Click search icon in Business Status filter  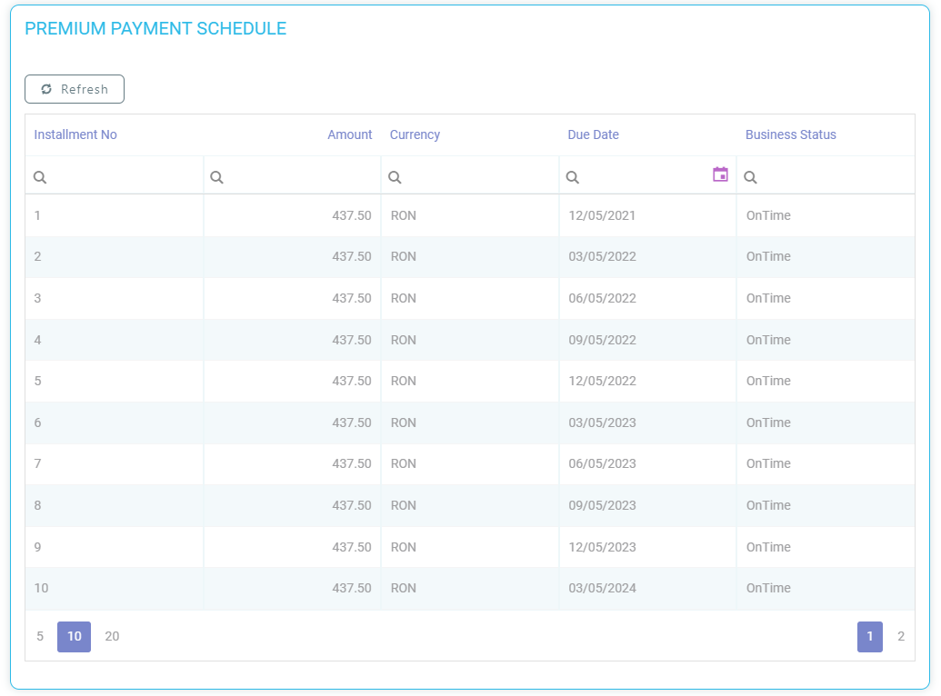pyautogui.click(x=750, y=178)
